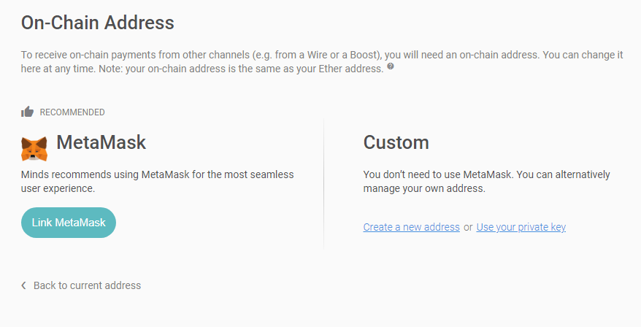This screenshot has height=327, width=641.
Task: Click the back chevron arrow icon
Action: (x=24, y=285)
